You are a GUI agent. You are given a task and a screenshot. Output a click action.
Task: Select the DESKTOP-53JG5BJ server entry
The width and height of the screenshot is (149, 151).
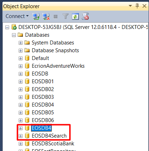point(83,27)
